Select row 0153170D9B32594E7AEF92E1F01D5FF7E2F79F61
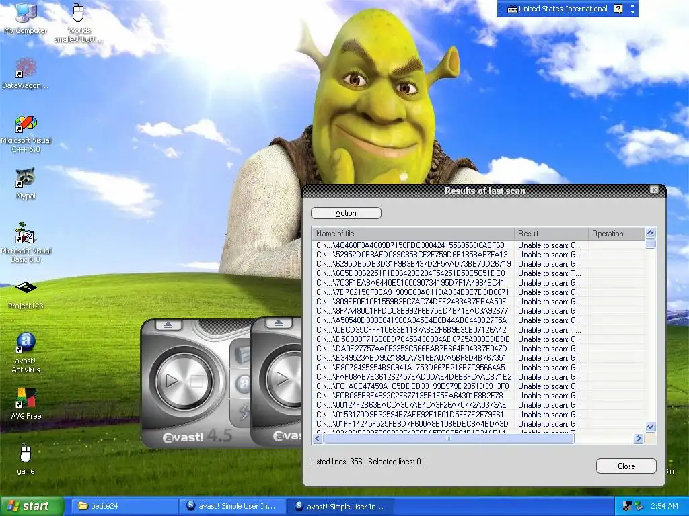 pos(478,415)
